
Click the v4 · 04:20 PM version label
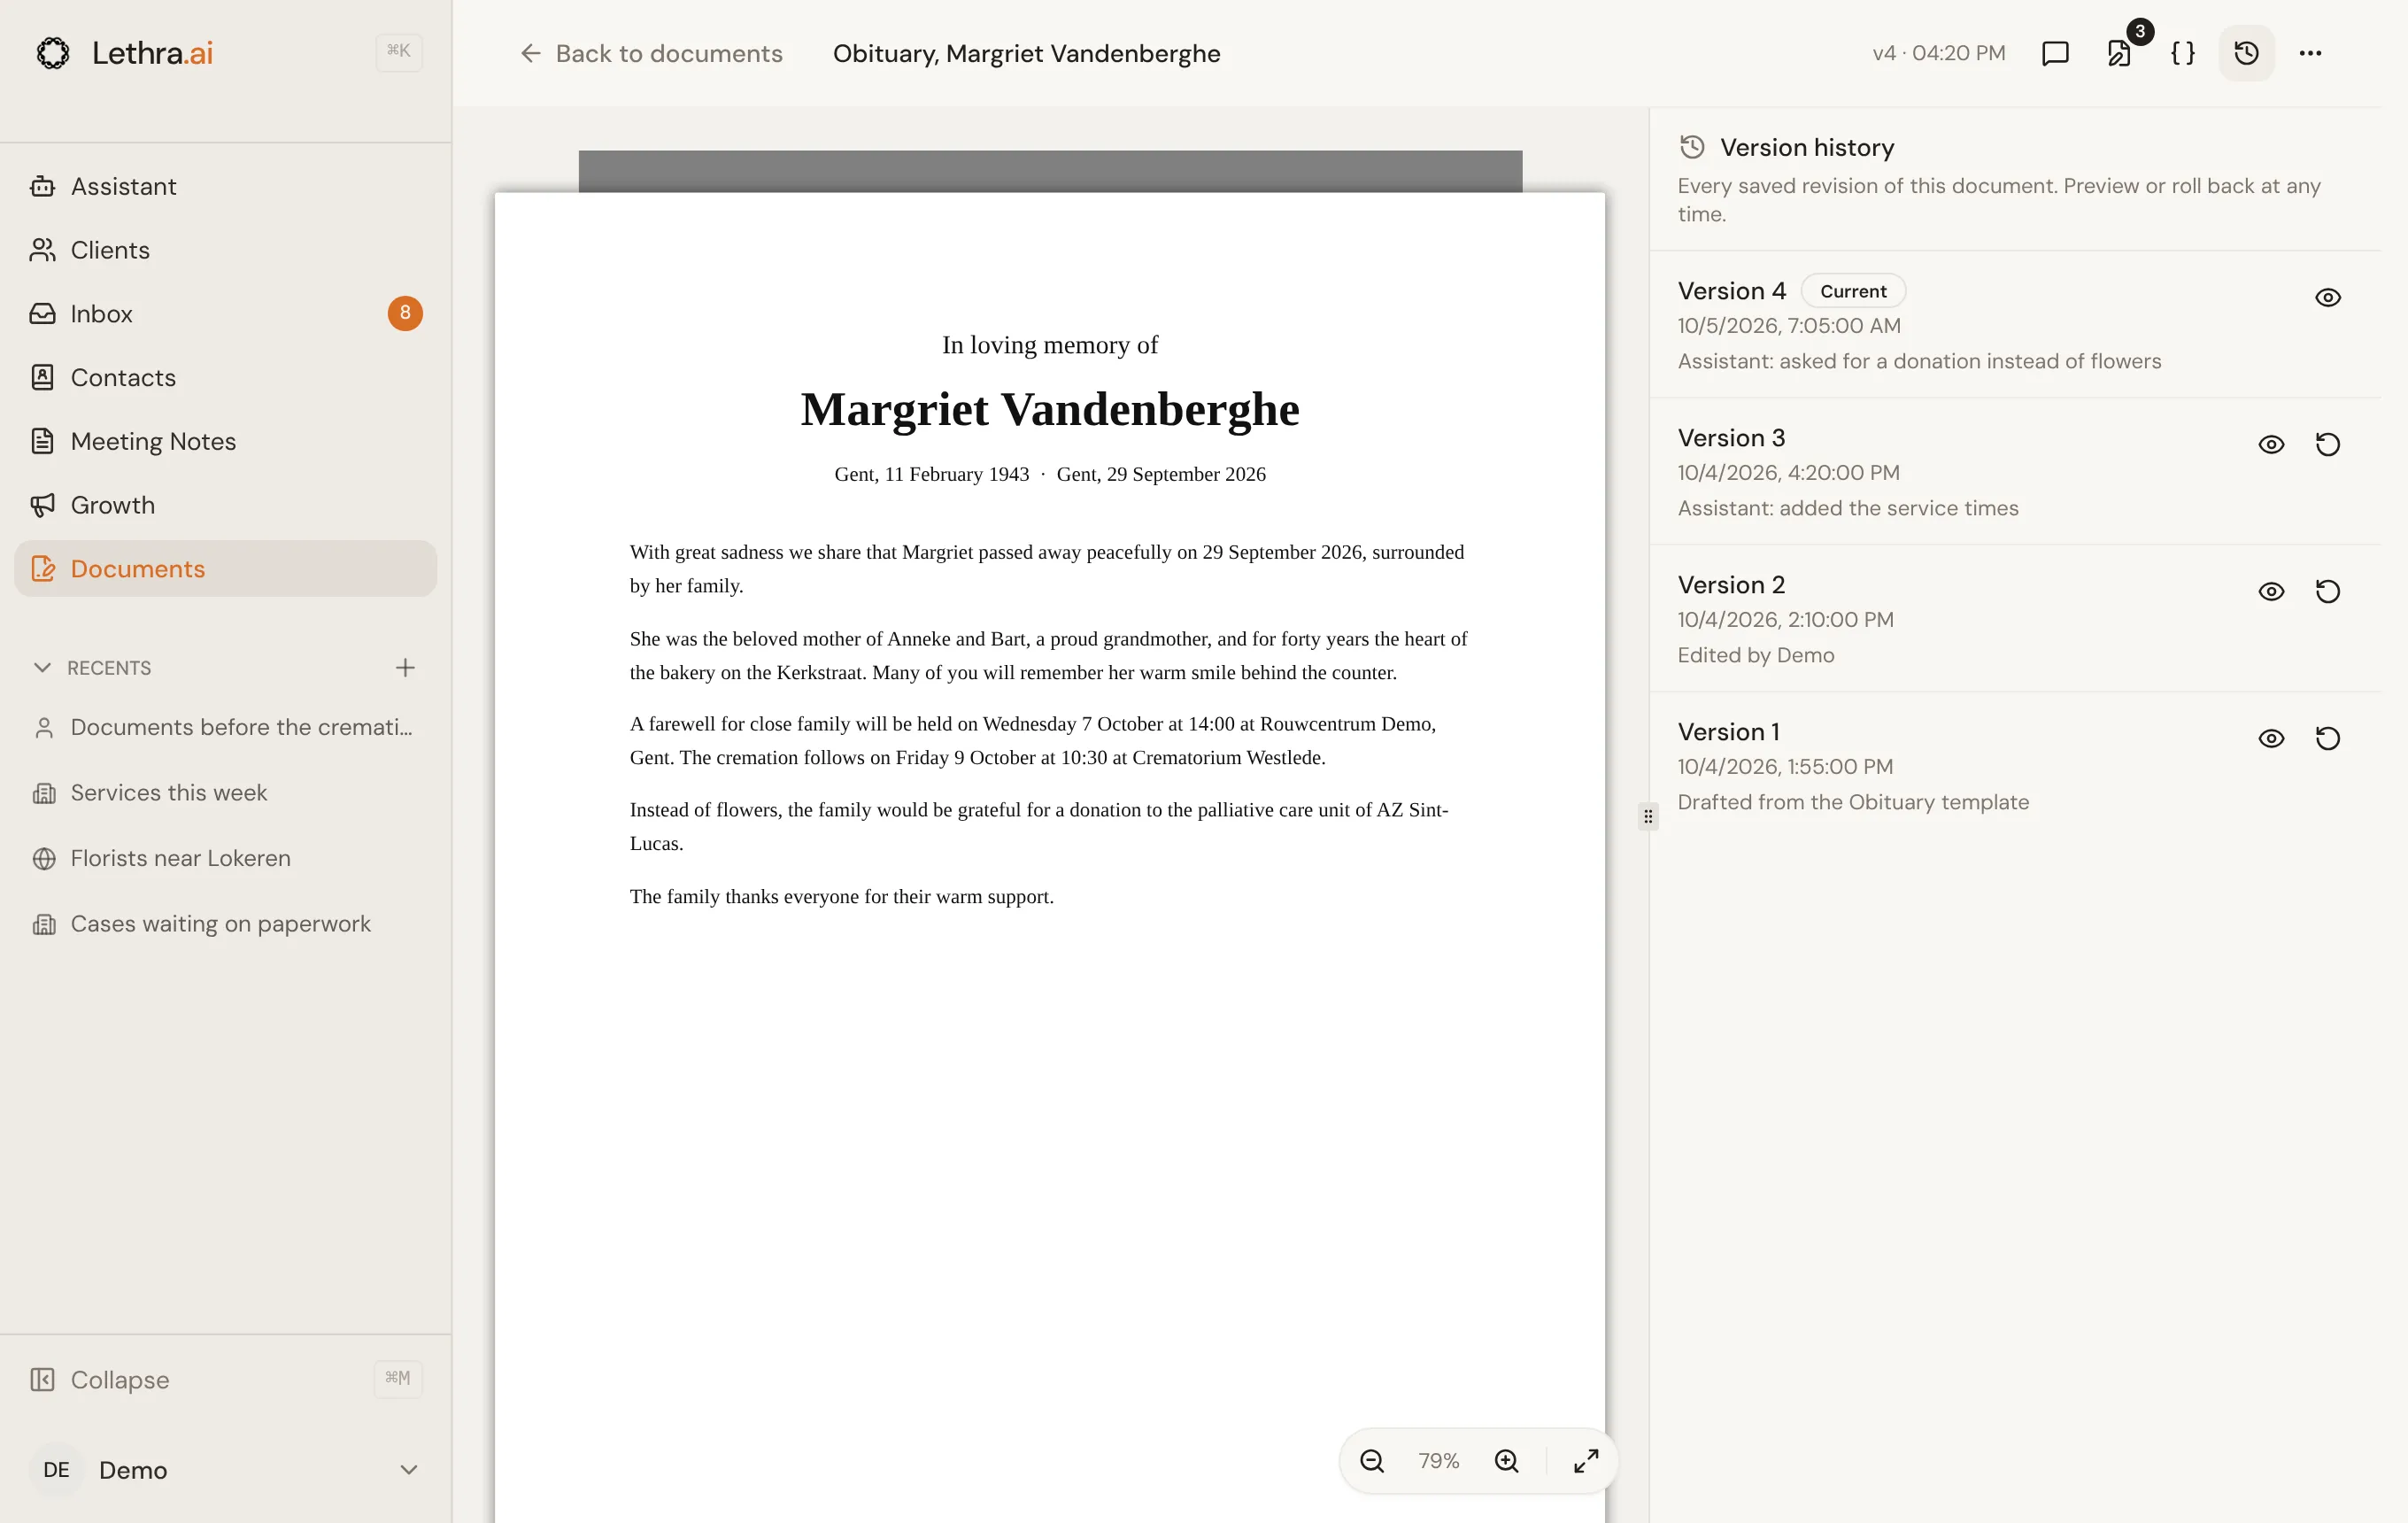click(1938, 53)
